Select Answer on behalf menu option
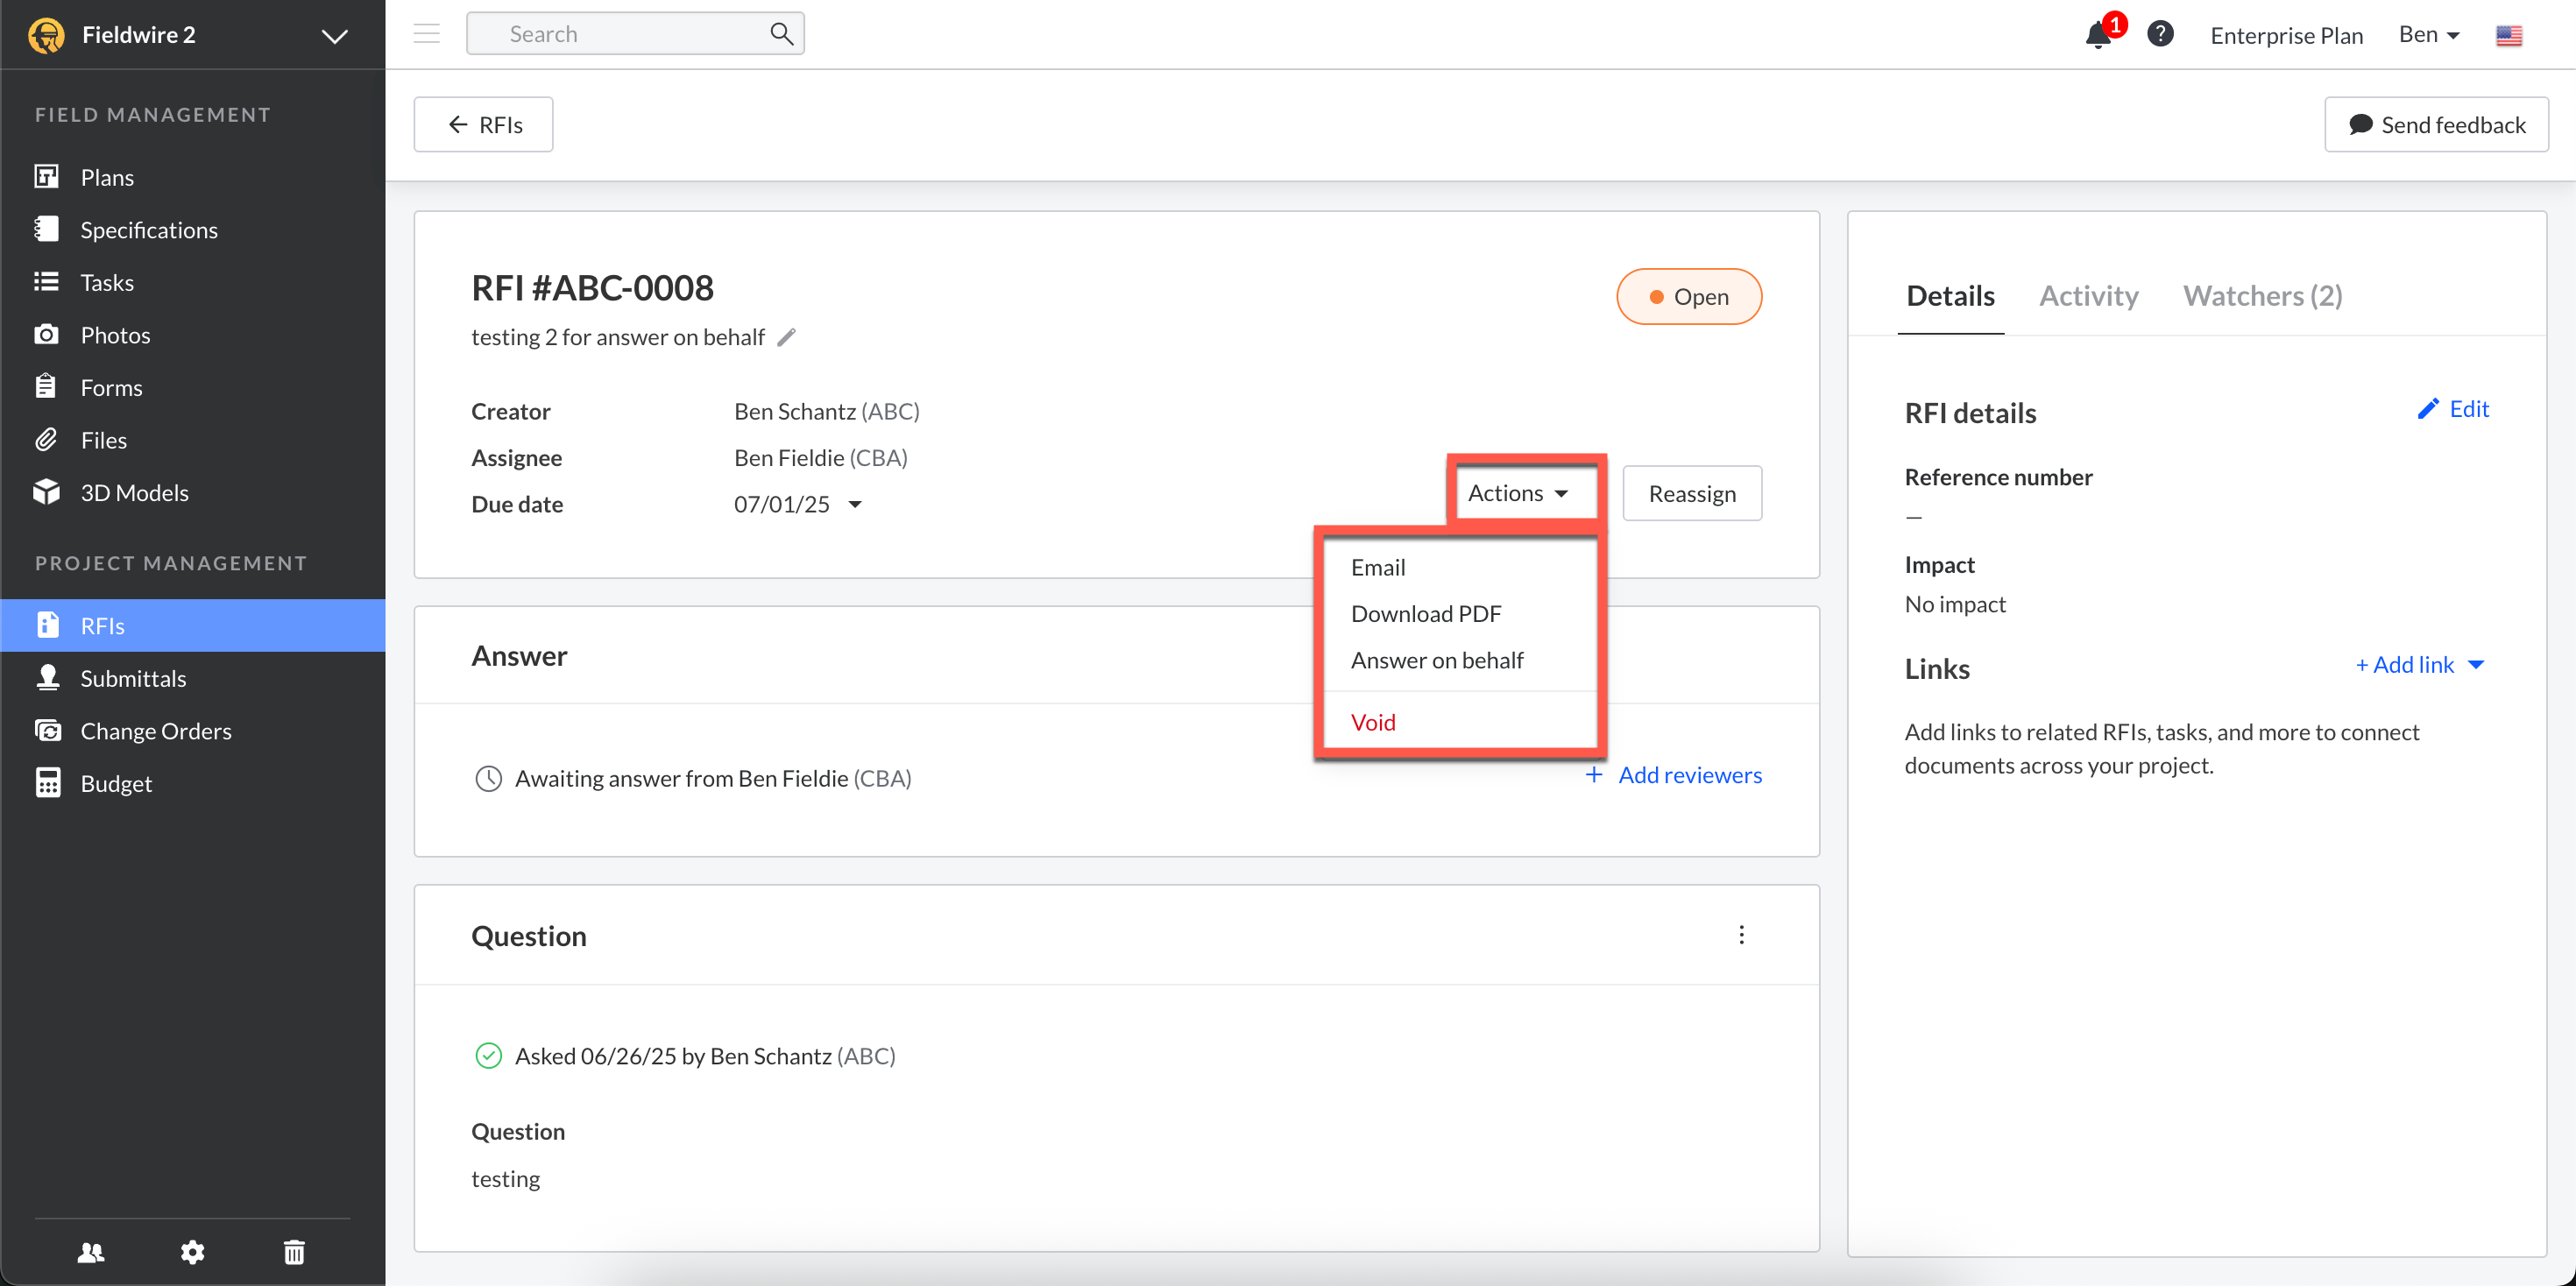The image size is (2576, 1286). (1436, 660)
